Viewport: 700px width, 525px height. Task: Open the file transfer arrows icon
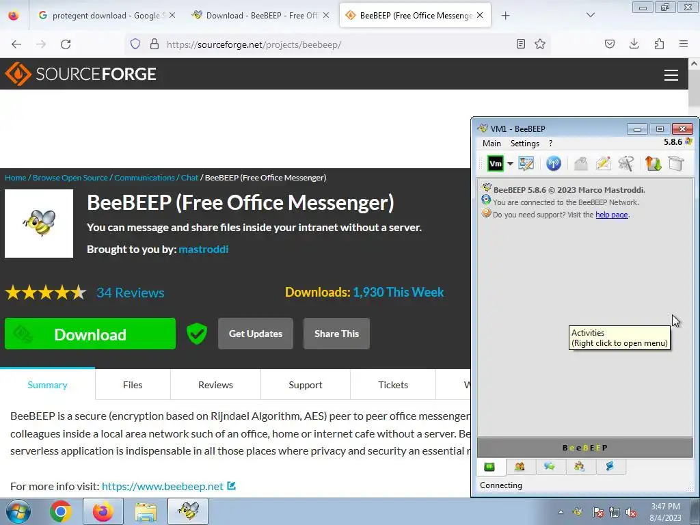(x=653, y=163)
